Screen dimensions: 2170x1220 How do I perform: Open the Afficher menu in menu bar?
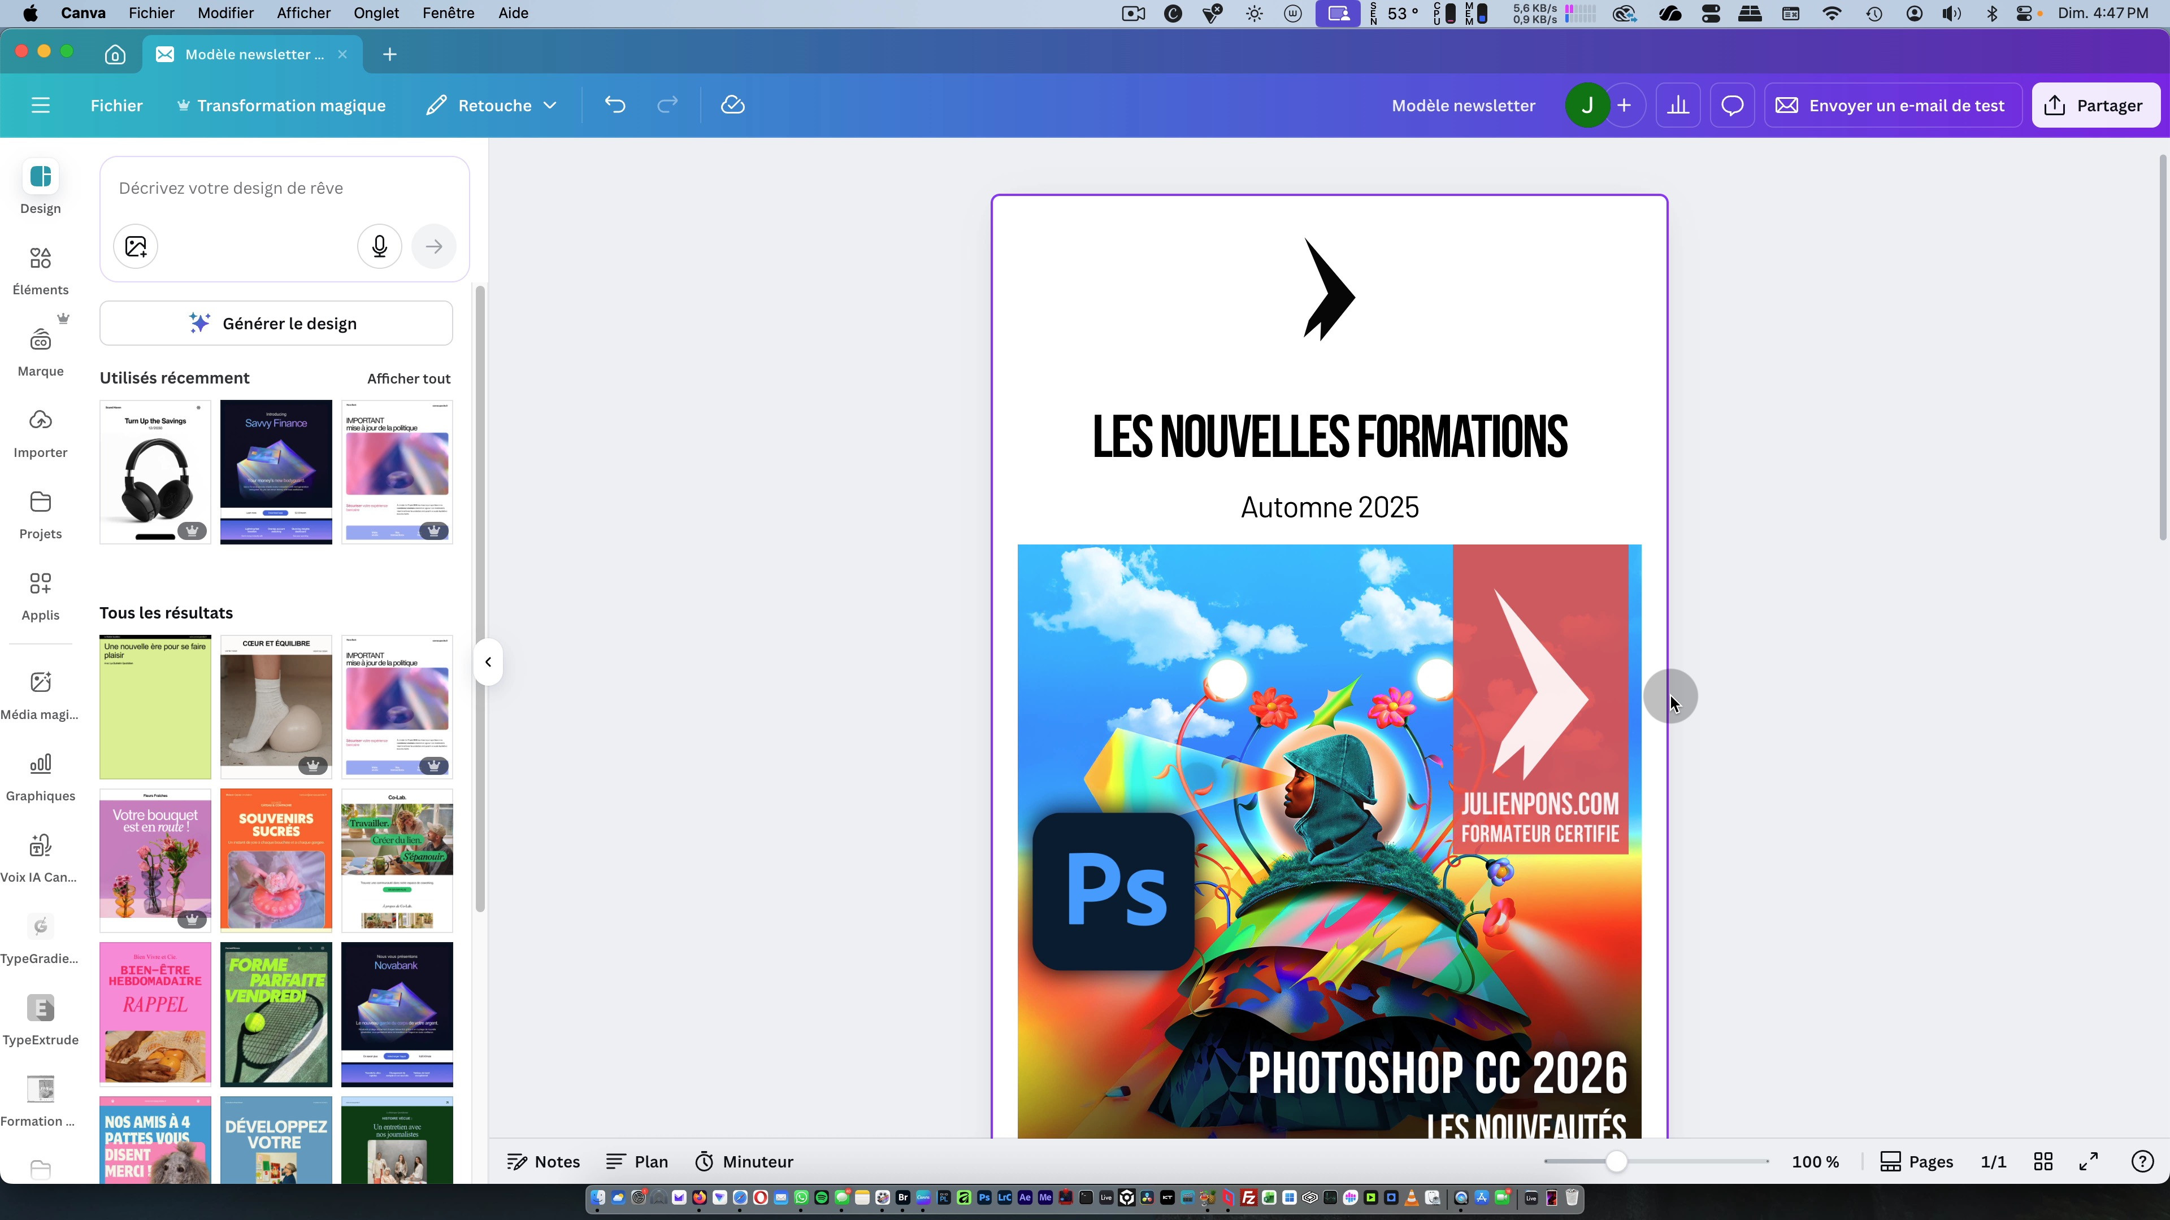coord(303,12)
